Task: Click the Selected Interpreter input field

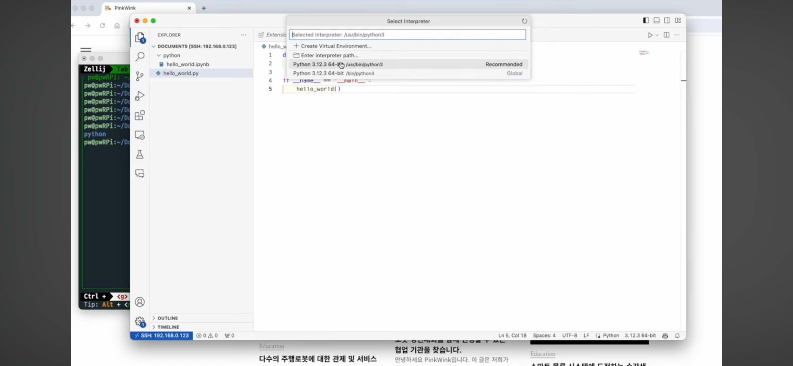Action: pos(407,34)
